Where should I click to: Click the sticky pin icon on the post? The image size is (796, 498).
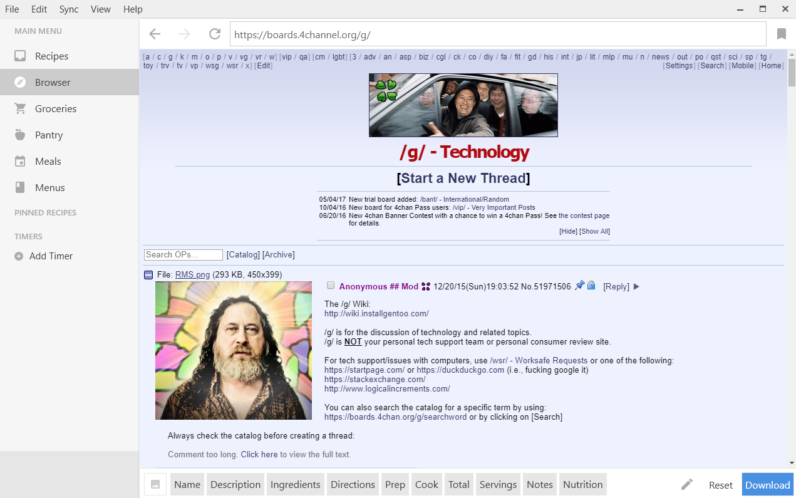(579, 286)
